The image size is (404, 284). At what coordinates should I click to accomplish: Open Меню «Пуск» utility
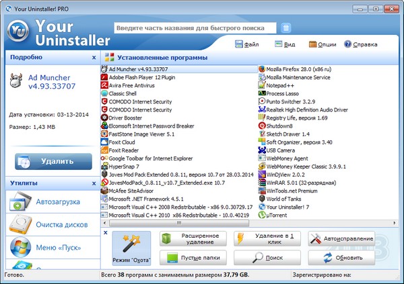point(21,248)
